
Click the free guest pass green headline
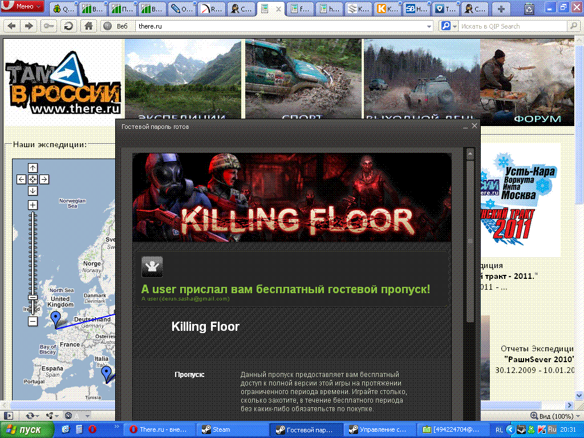pos(286,289)
